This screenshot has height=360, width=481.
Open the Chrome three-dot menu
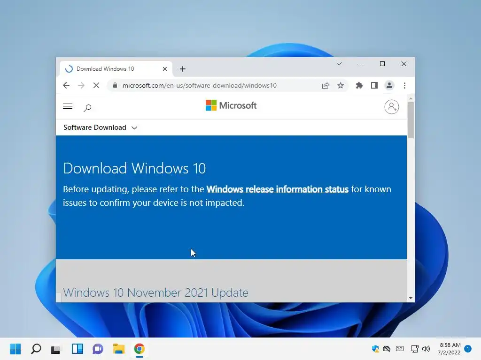point(404,85)
